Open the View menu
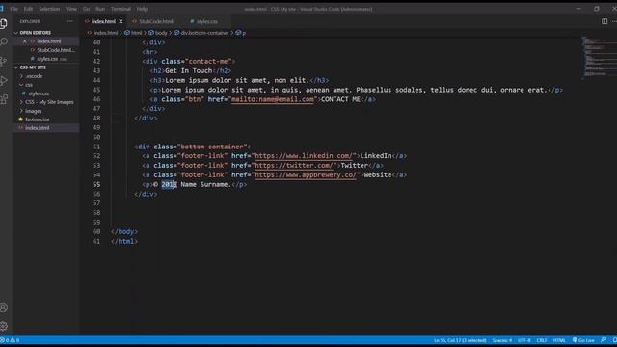The height and width of the screenshot is (347, 617). (71, 9)
